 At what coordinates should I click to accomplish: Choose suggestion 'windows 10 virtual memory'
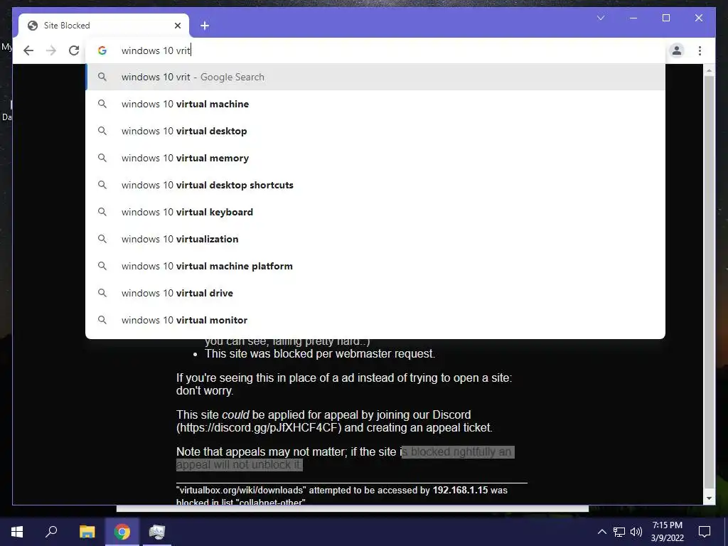(x=375, y=158)
